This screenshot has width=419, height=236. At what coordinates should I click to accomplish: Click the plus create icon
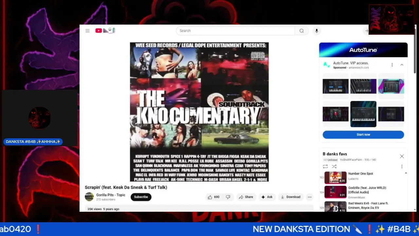(x=367, y=31)
